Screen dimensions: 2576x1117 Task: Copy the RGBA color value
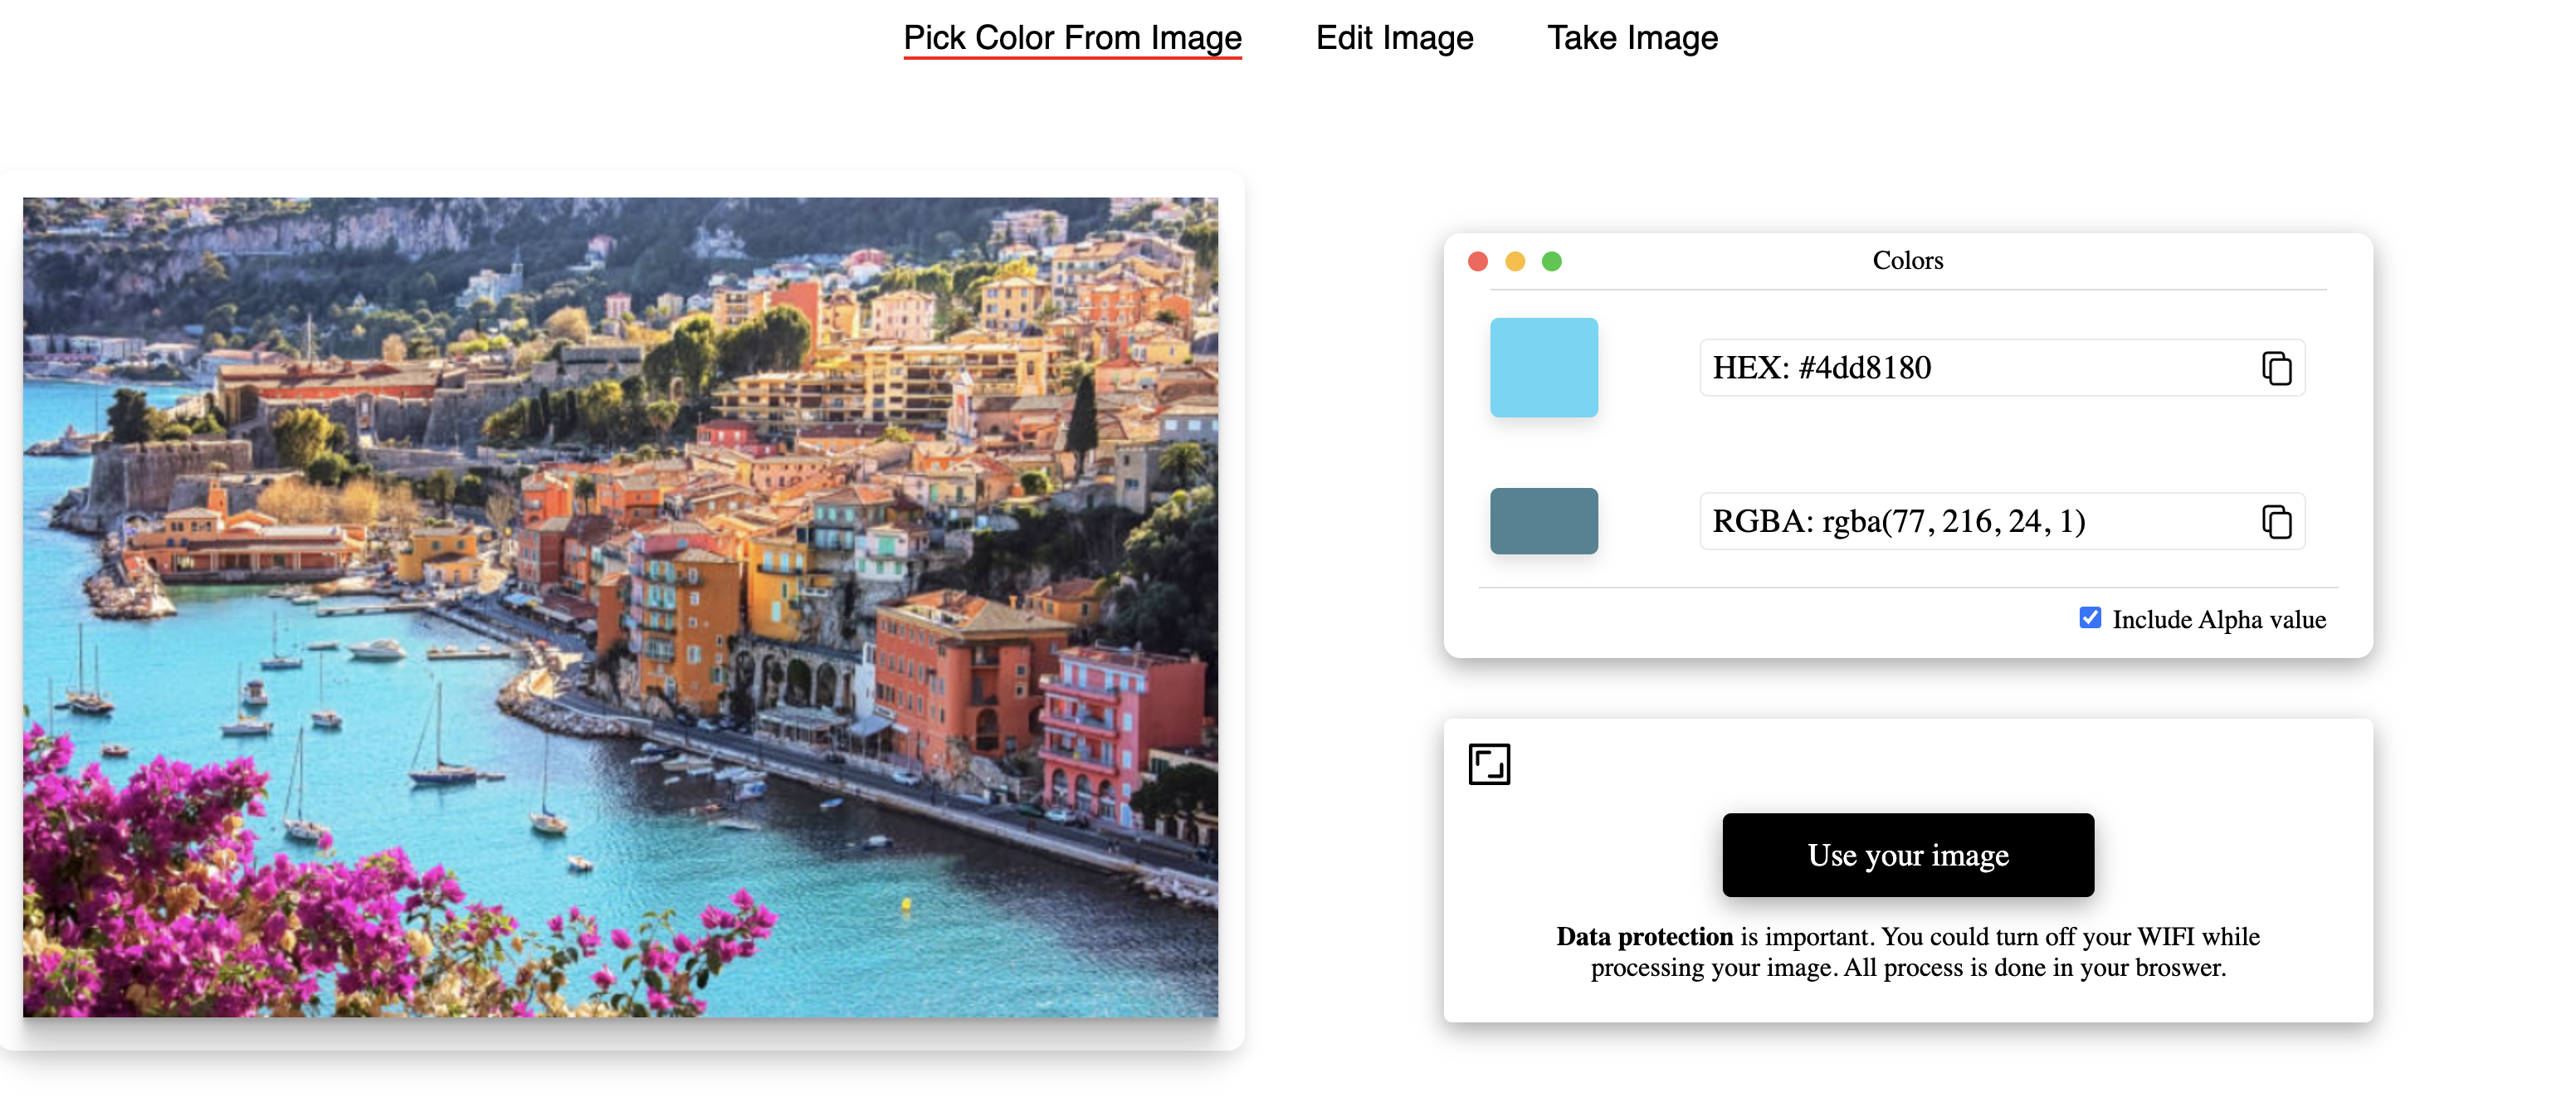[x=2276, y=521]
